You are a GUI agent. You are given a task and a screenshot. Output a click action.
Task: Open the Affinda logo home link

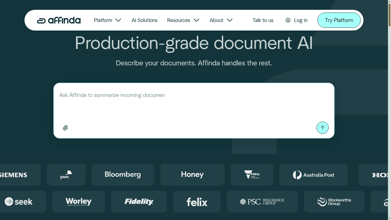coord(59,20)
